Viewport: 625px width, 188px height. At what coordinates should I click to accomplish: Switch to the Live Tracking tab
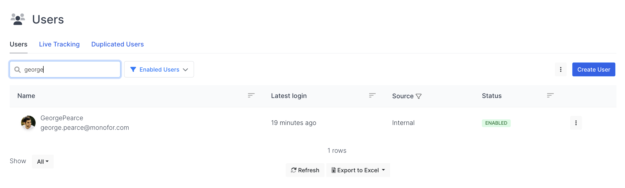[x=59, y=44]
